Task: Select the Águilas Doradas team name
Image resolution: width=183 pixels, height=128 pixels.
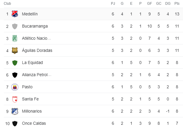Action: 37,50
